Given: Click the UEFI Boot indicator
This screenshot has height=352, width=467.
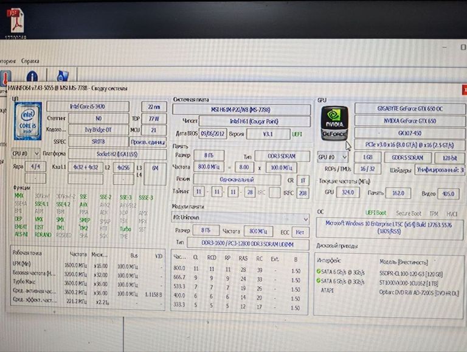Looking at the screenshot, I should point(376,213).
